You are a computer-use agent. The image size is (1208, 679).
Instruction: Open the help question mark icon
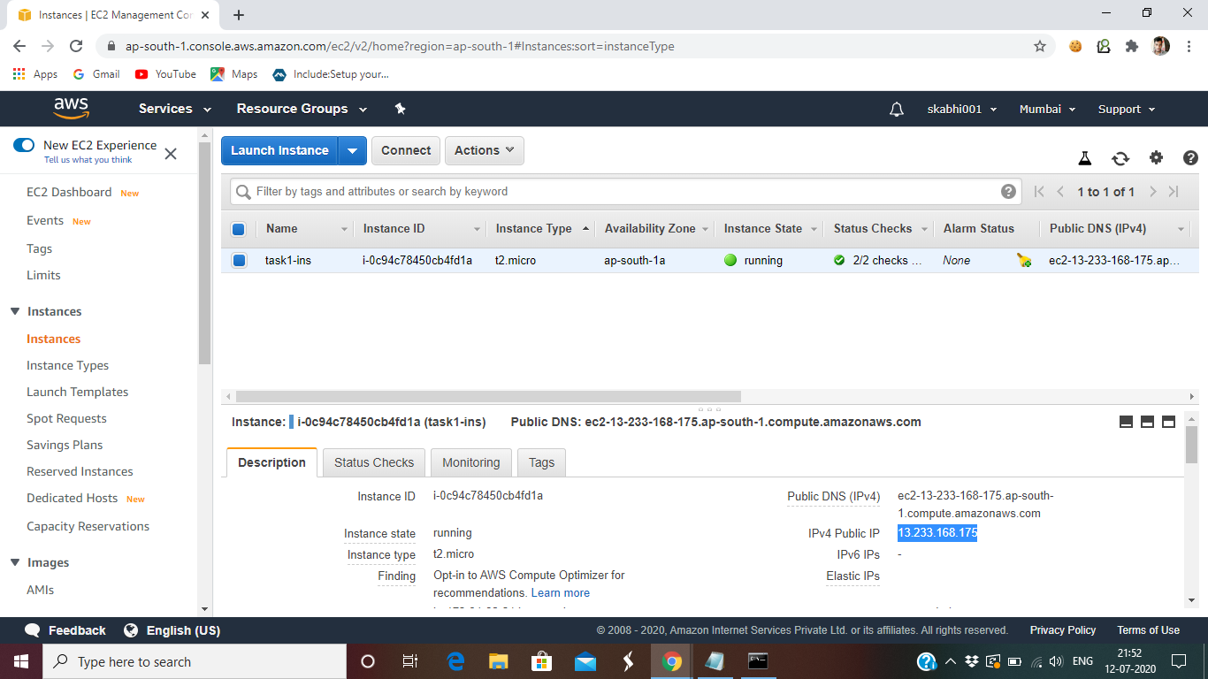(1190, 157)
